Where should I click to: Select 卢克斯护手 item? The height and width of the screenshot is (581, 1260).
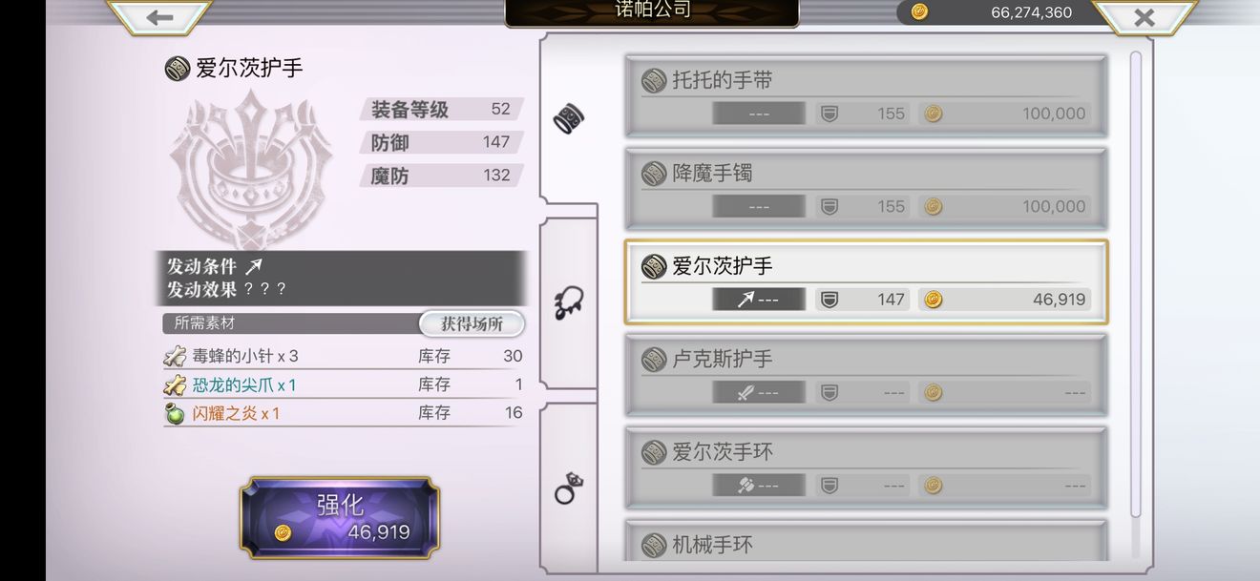[x=866, y=375]
